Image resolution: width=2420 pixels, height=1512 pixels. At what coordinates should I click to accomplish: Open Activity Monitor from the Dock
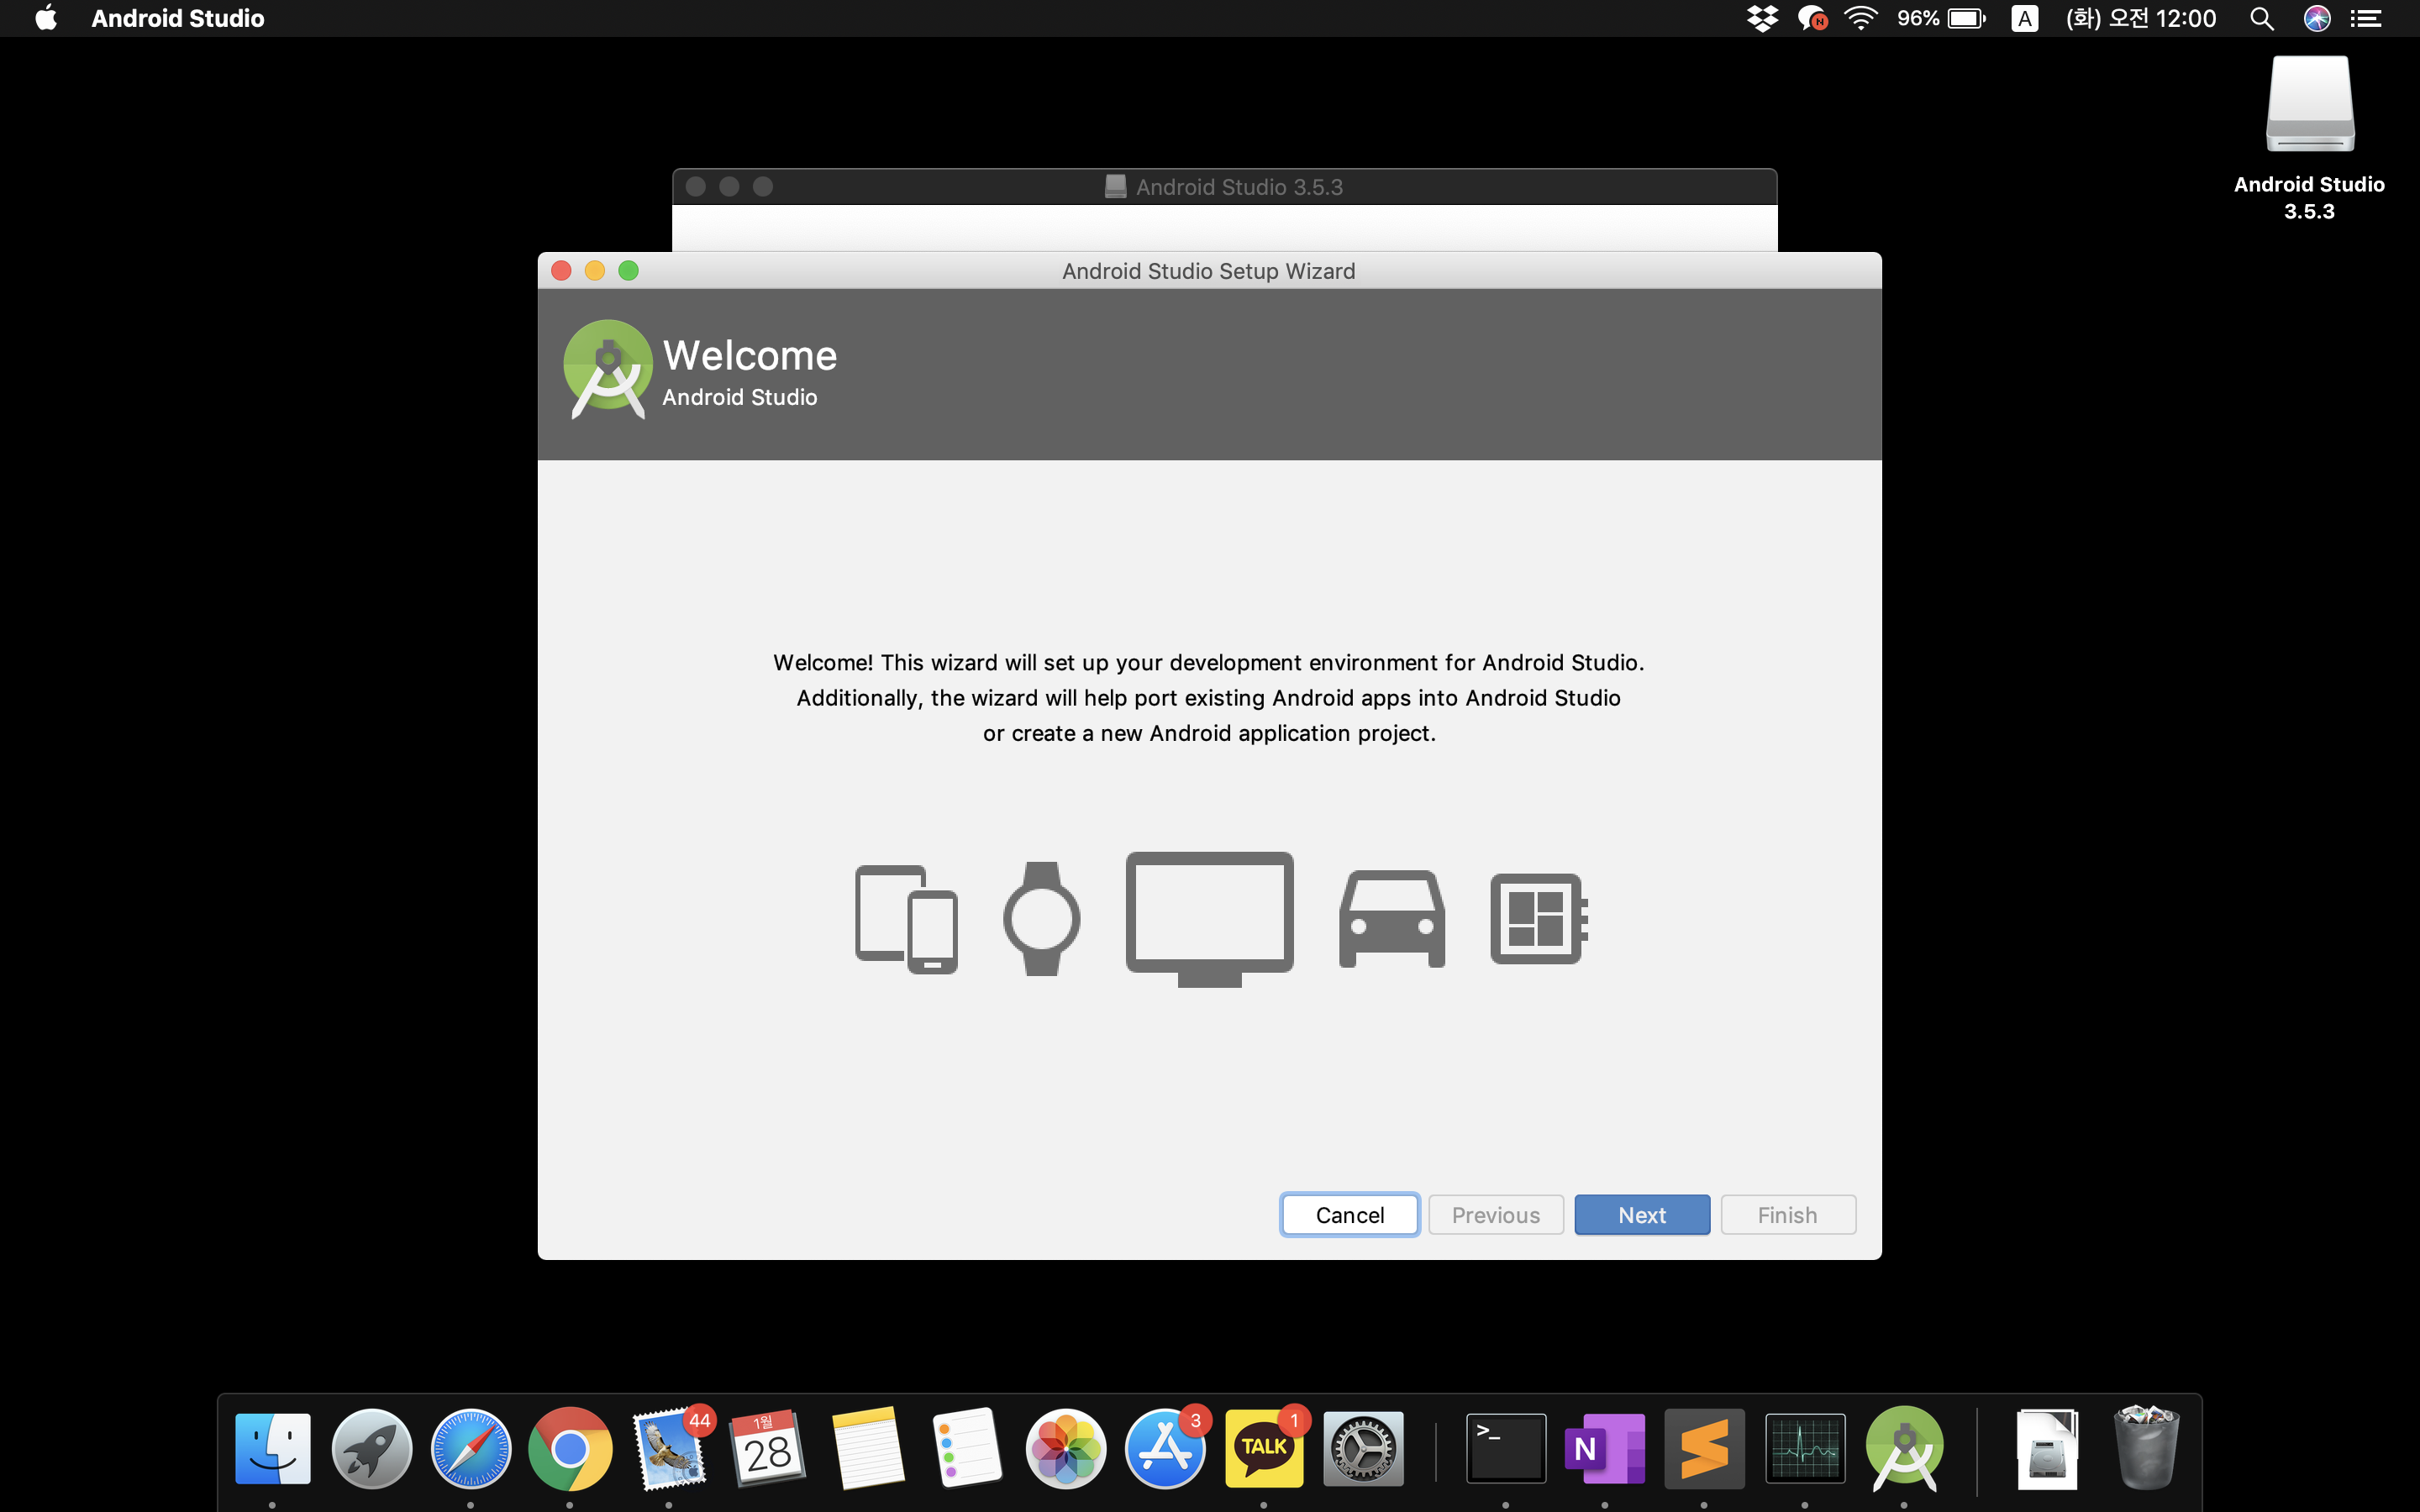pyautogui.click(x=1804, y=1448)
